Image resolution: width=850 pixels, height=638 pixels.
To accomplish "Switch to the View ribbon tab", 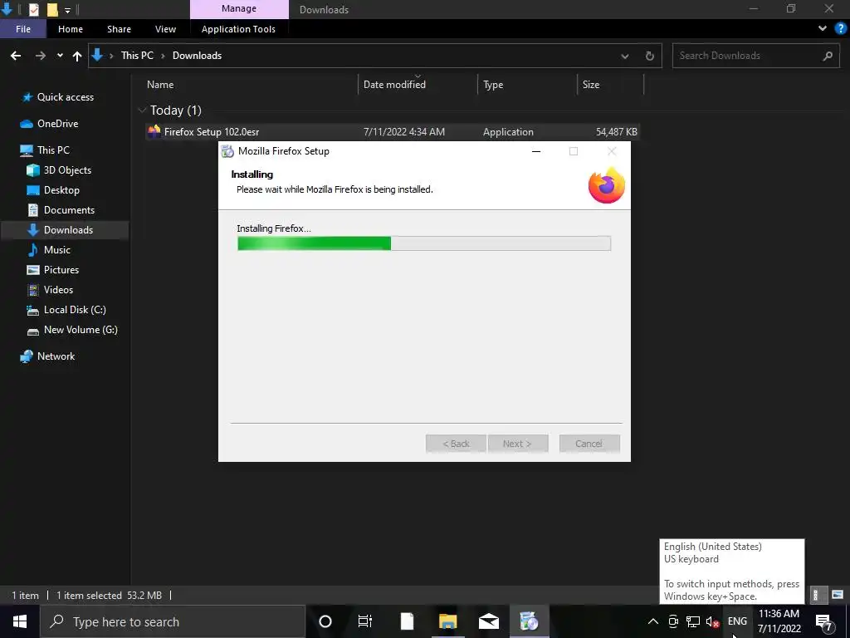I will (165, 29).
